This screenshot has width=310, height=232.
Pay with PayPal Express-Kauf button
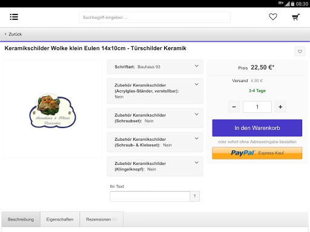[x=257, y=153]
